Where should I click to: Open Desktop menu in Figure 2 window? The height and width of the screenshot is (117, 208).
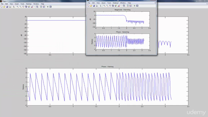pos(29,4)
